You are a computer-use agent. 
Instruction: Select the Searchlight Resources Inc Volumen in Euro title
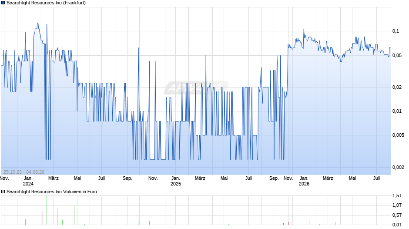(52, 192)
